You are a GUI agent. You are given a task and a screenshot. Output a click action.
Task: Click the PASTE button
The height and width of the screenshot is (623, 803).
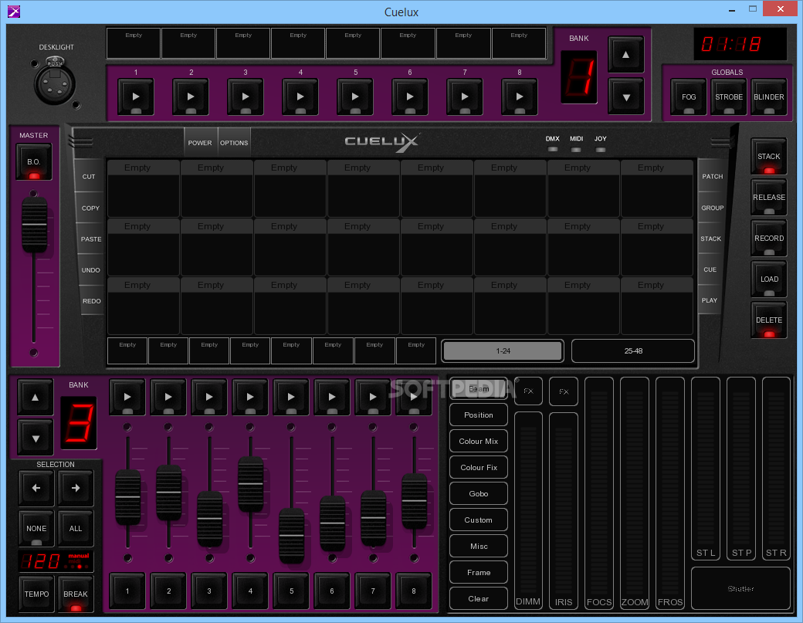[90, 239]
